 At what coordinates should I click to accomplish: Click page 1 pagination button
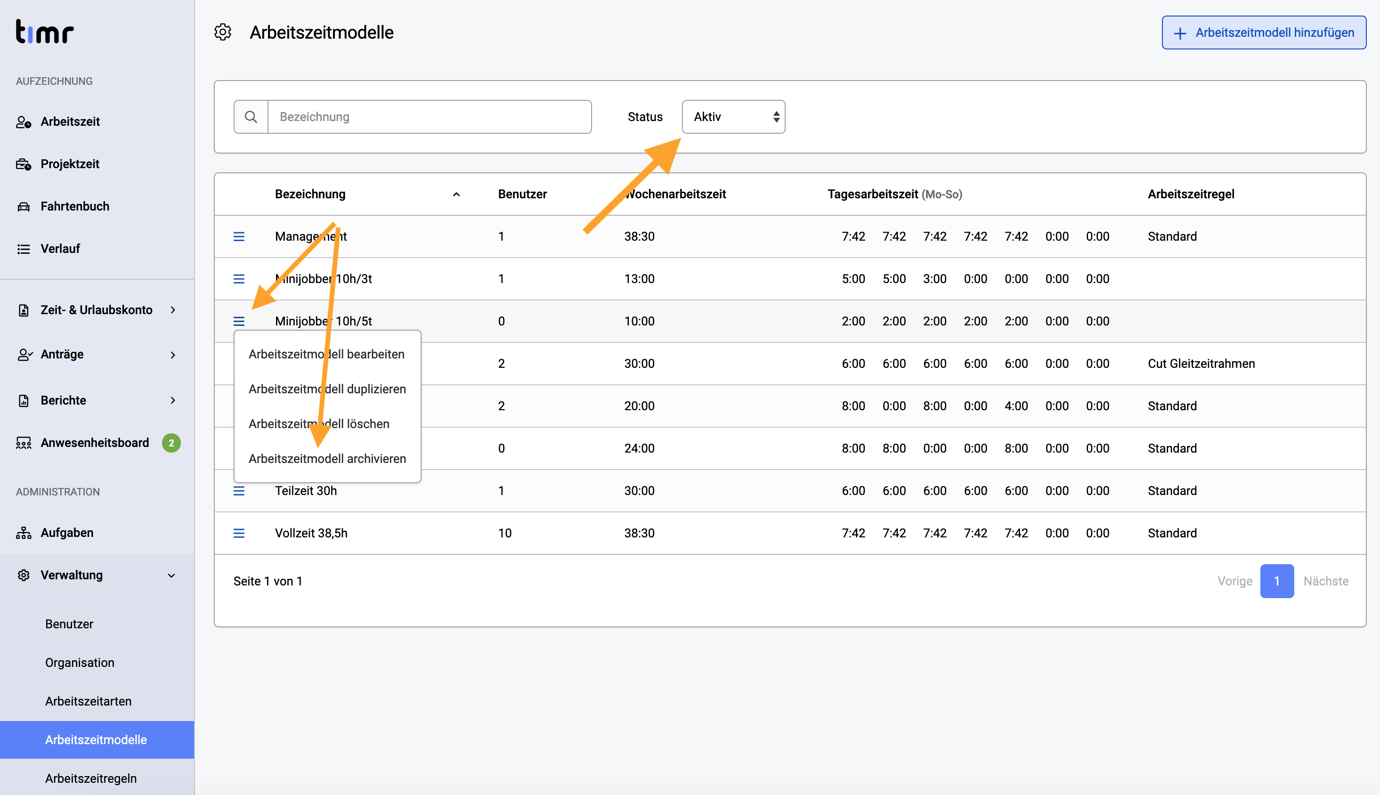click(1277, 581)
